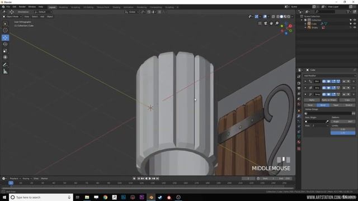Toggle render visibility of SimpleDeform modifier
Viewport: 358px width, 201px height.
pos(324,94)
